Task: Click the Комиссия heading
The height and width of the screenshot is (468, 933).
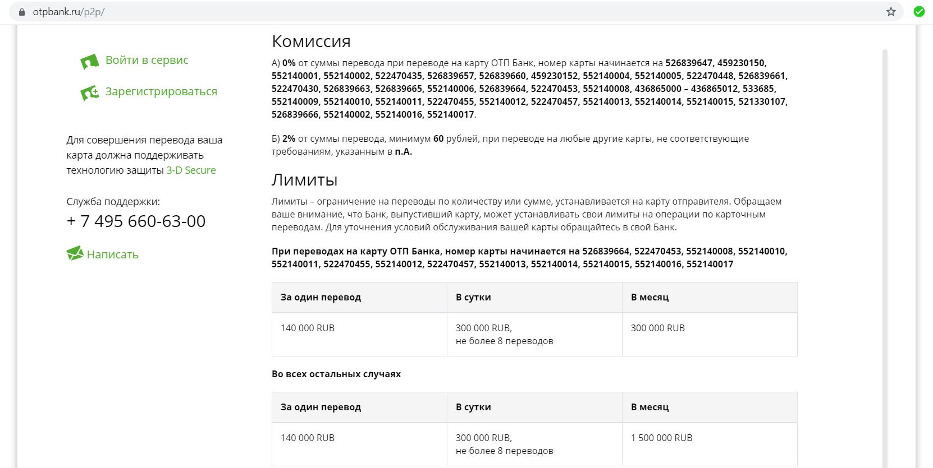Action: pyautogui.click(x=311, y=41)
